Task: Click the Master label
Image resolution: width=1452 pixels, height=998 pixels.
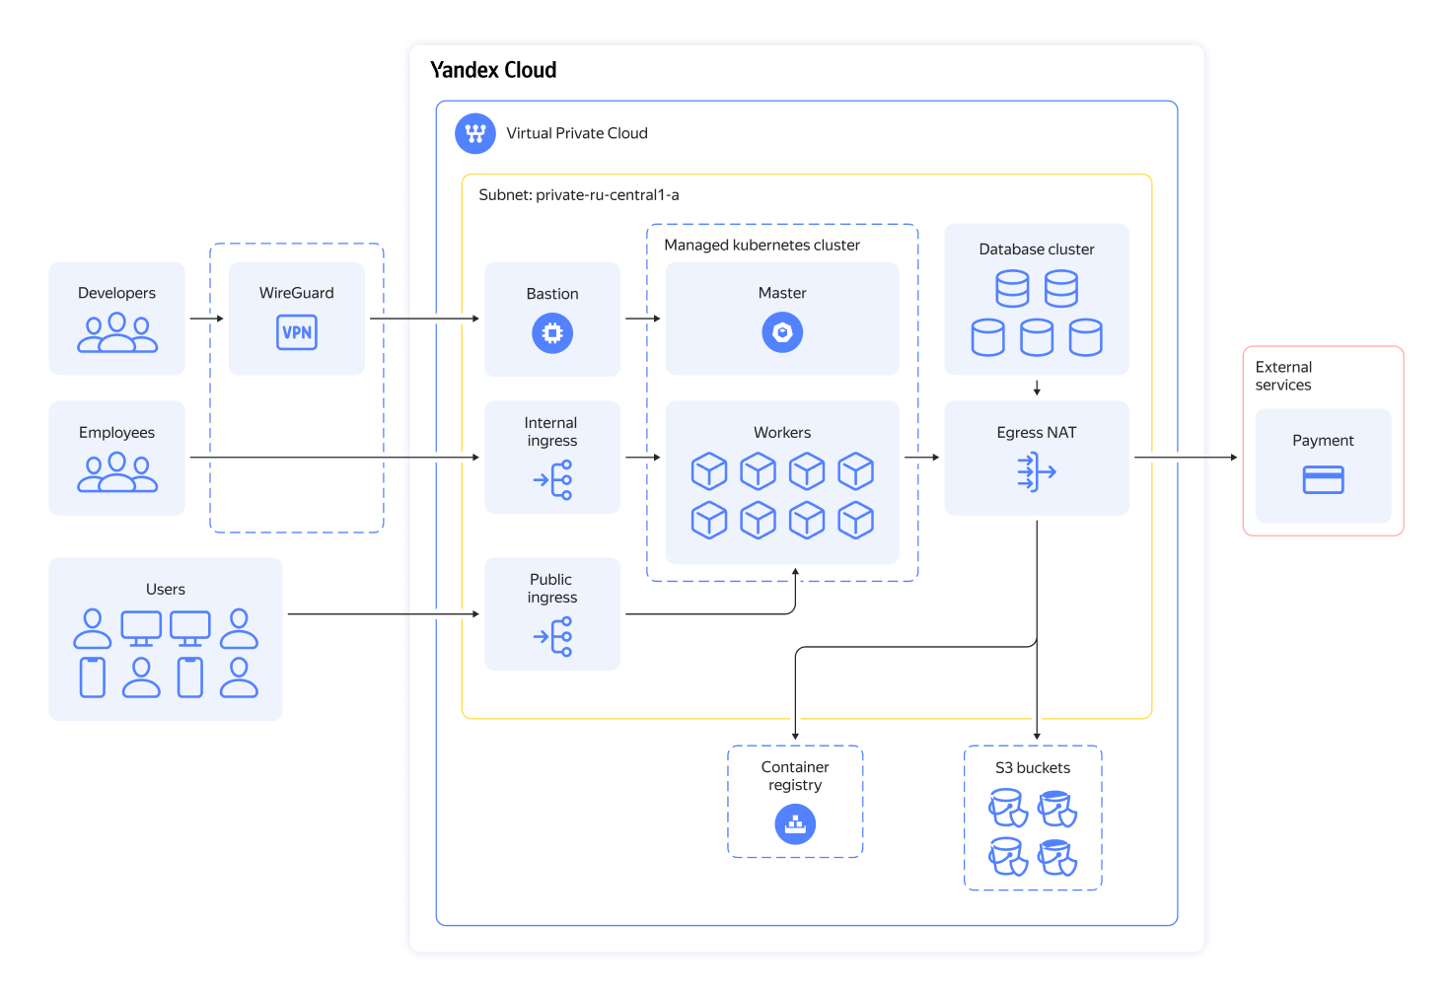Action: coord(782,293)
